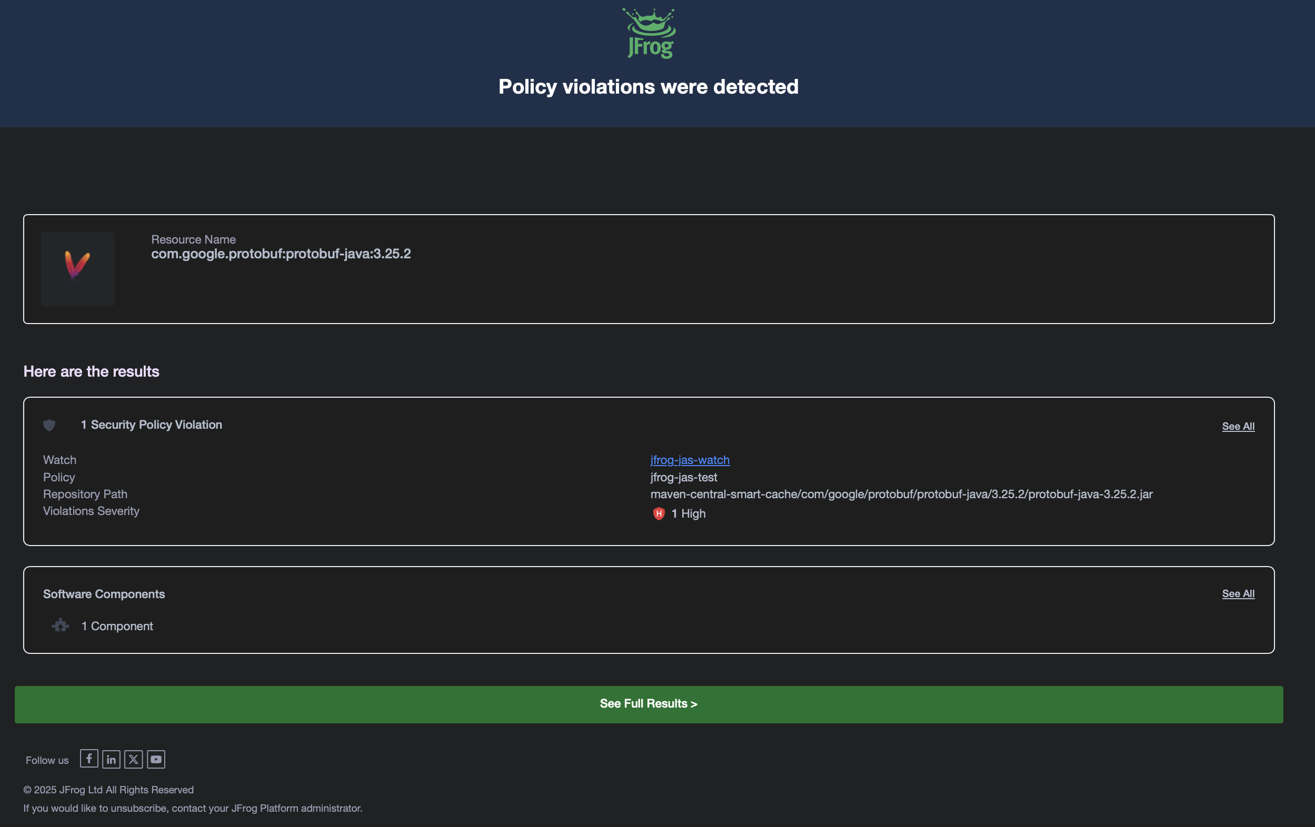Click See All for Security Policy Violation

point(1238,426)
